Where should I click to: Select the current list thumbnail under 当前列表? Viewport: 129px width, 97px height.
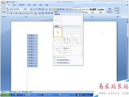click(58, 20)
